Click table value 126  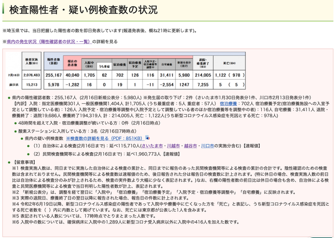[135, 75]
